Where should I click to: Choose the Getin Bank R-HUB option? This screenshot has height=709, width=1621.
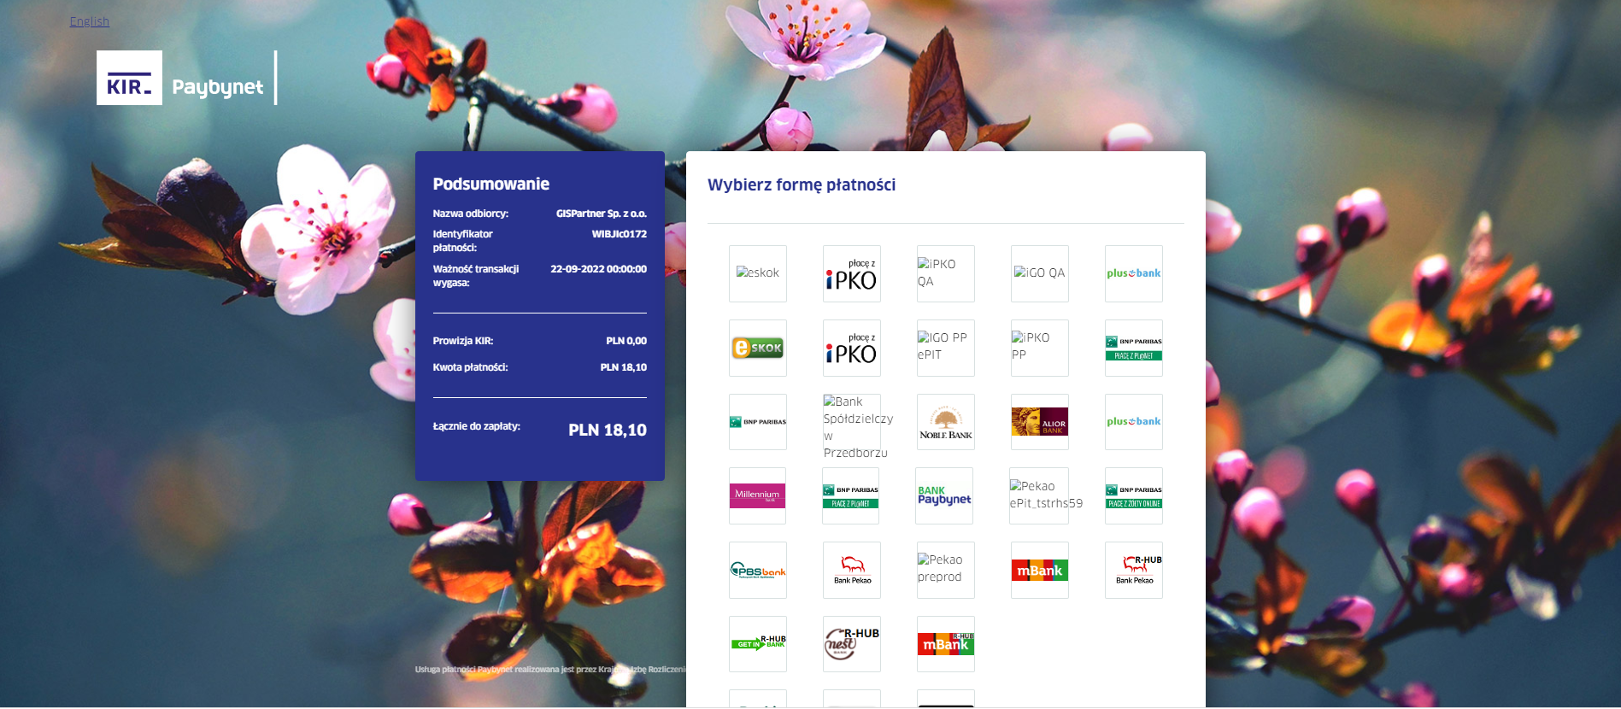(x=758, y=644)
